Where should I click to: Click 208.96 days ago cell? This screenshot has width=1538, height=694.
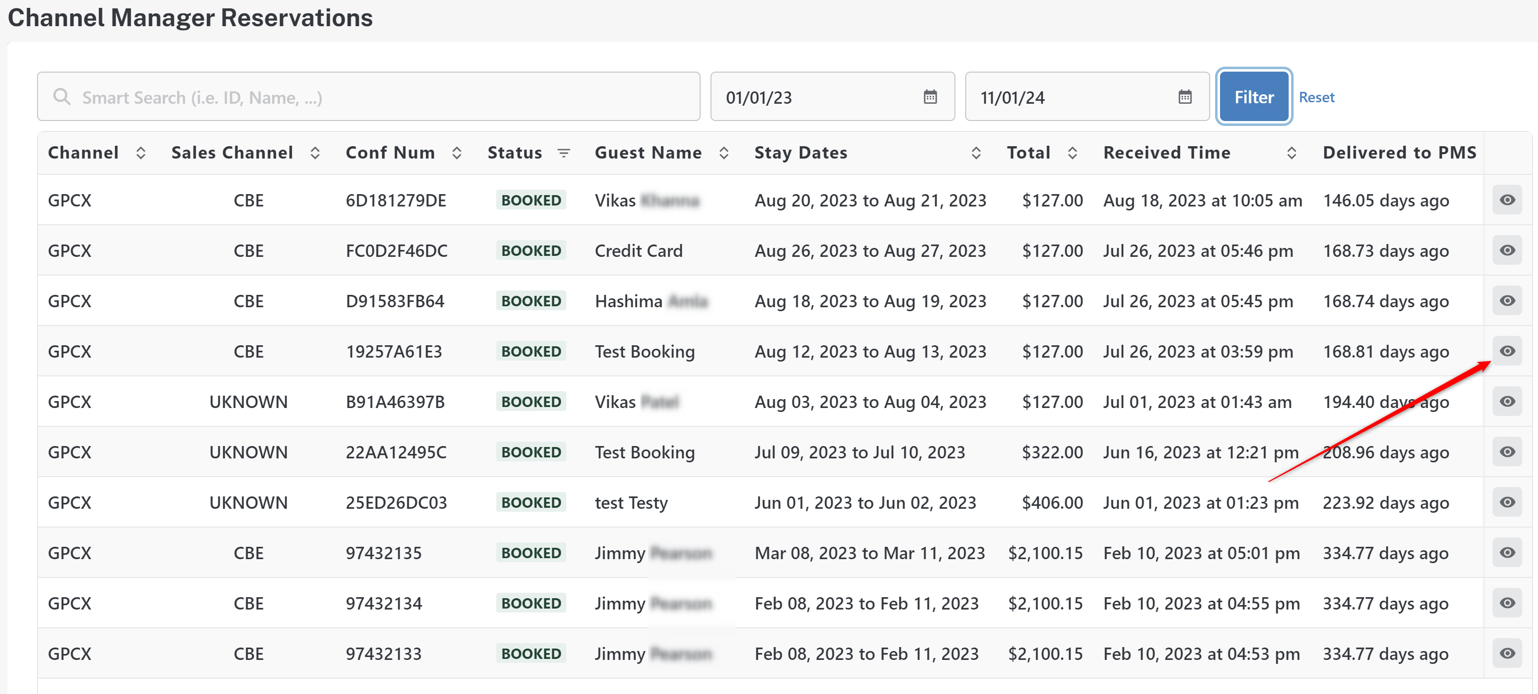(1386, 452)
